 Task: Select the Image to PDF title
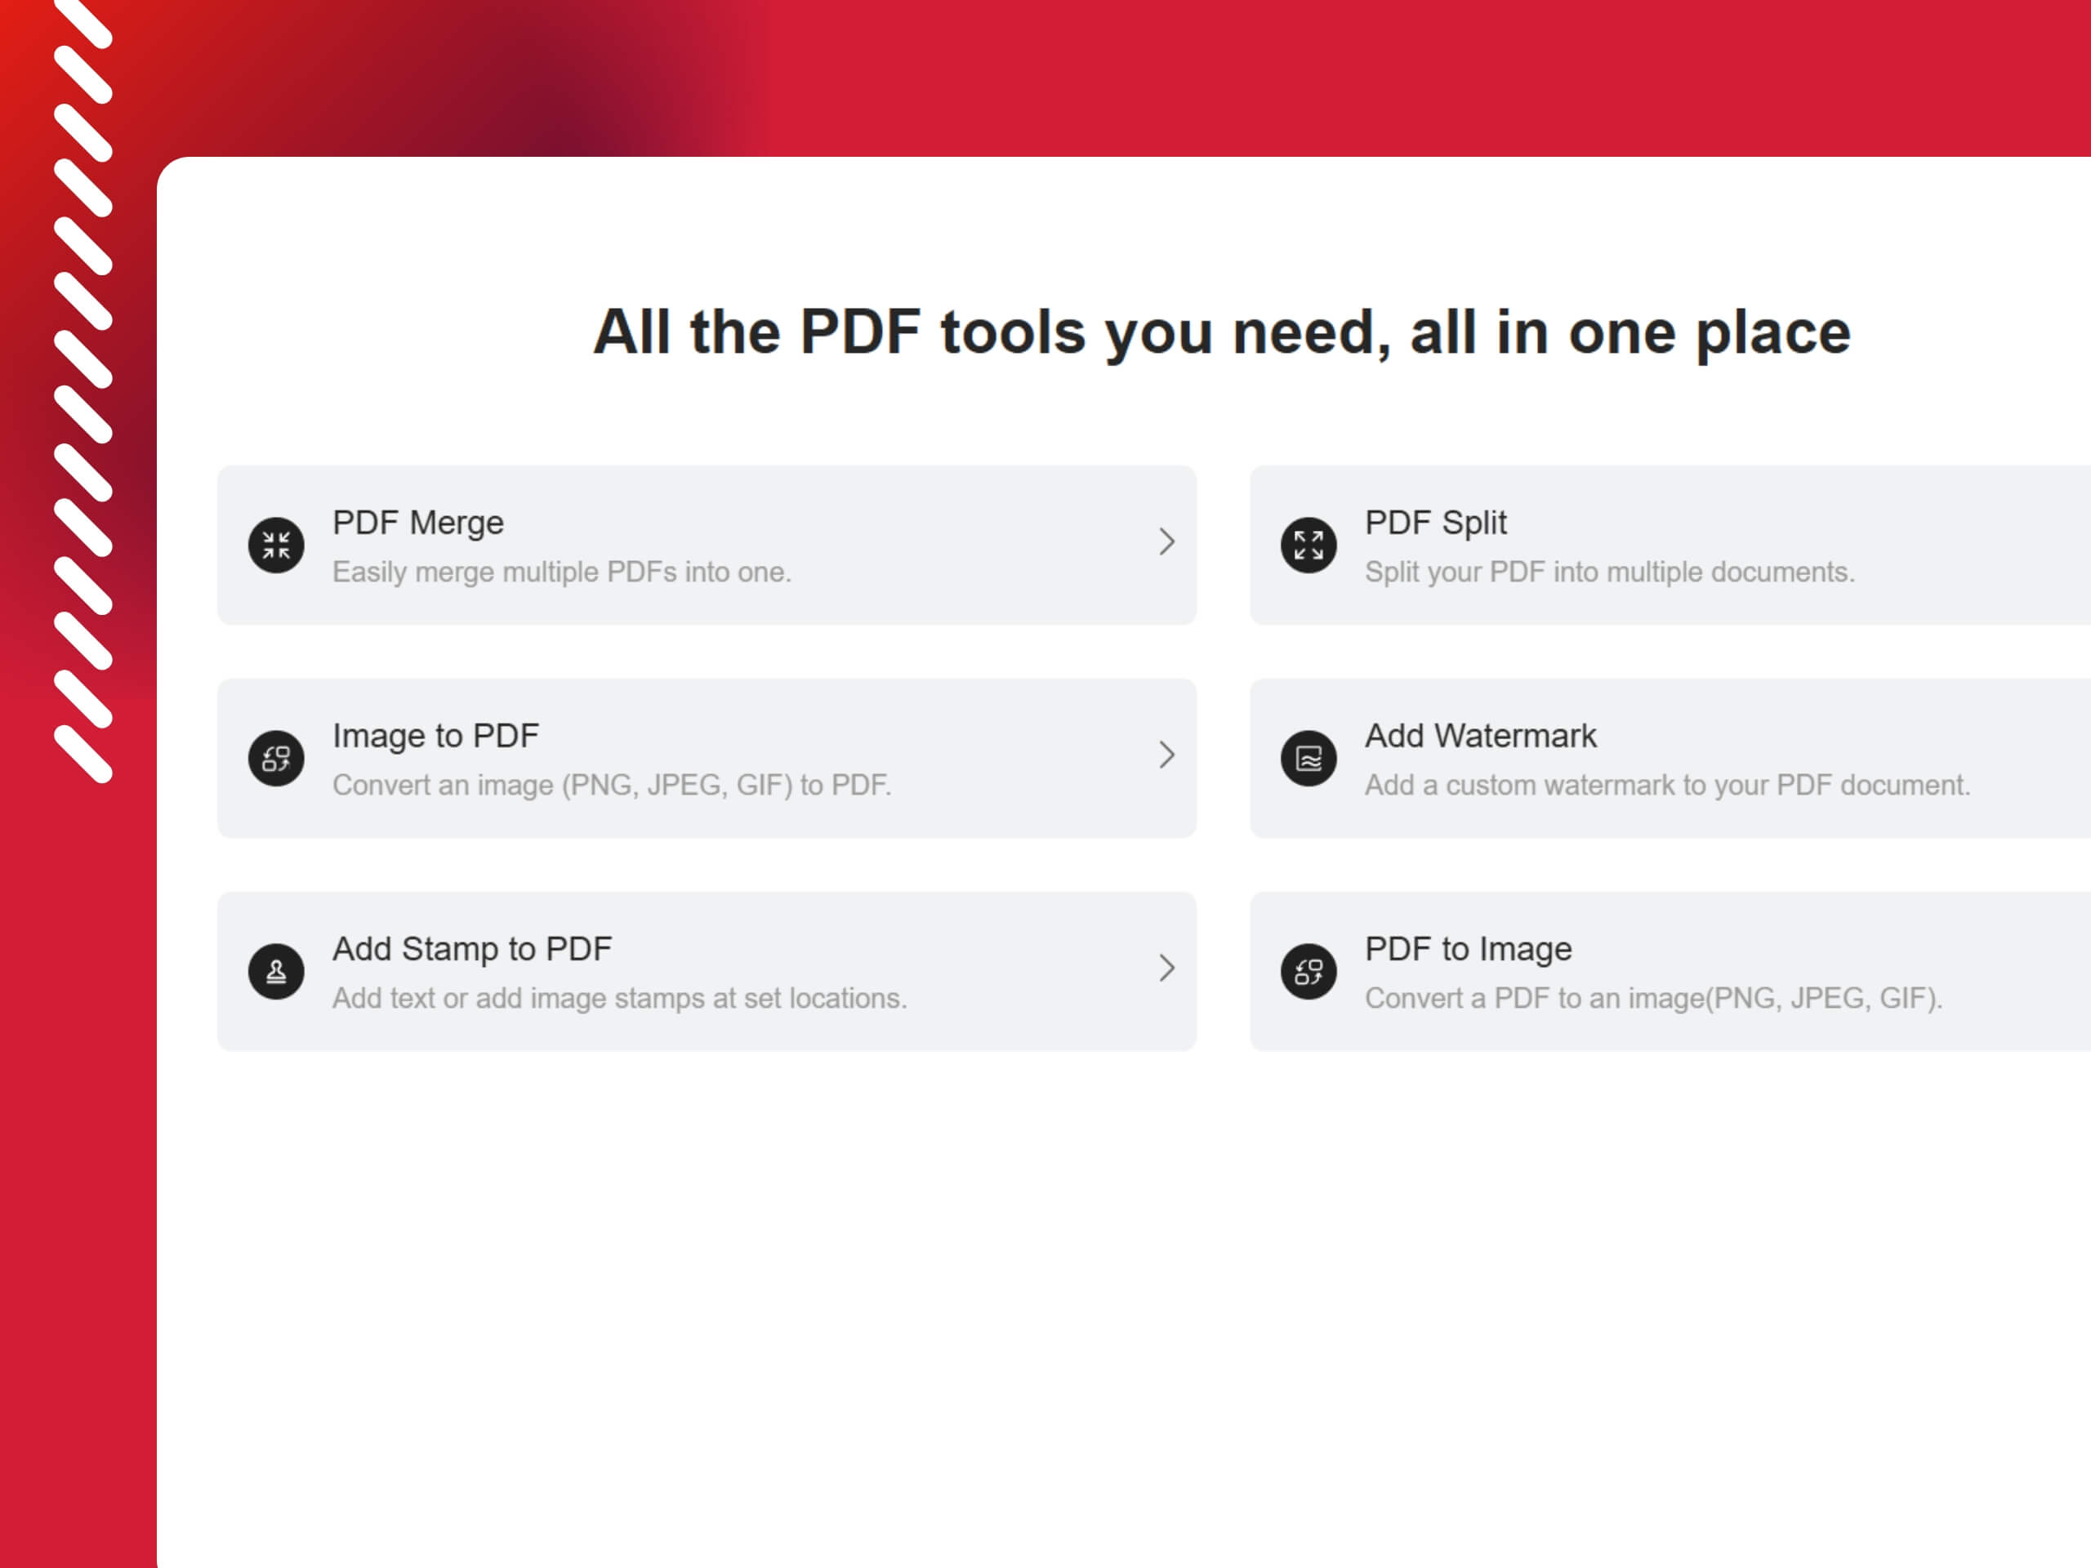click(x=436, y=735)
